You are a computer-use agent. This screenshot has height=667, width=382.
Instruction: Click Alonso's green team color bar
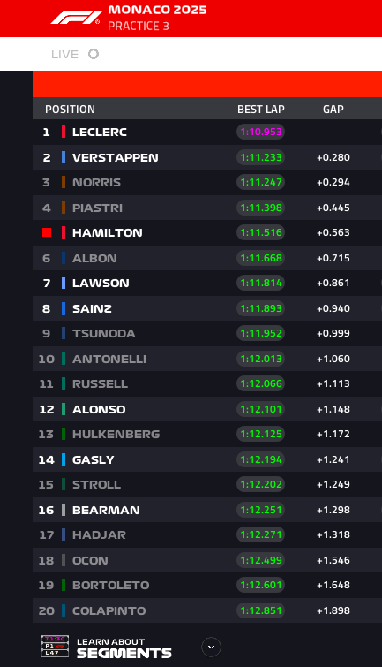point(64,409)
